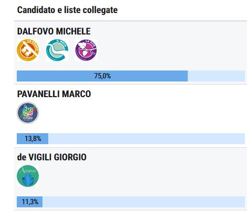Select the candidate name PAVANELLI MARCO

54,94
